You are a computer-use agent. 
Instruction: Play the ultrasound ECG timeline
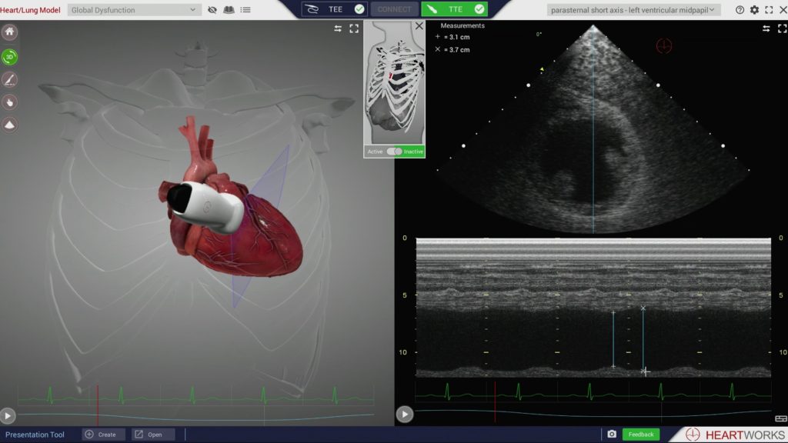point(404,415)
